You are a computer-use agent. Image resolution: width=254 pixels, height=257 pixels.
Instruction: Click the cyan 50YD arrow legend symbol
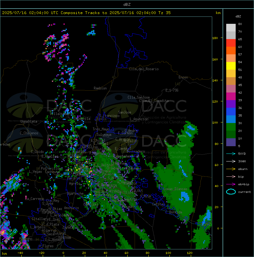point(231,154)
